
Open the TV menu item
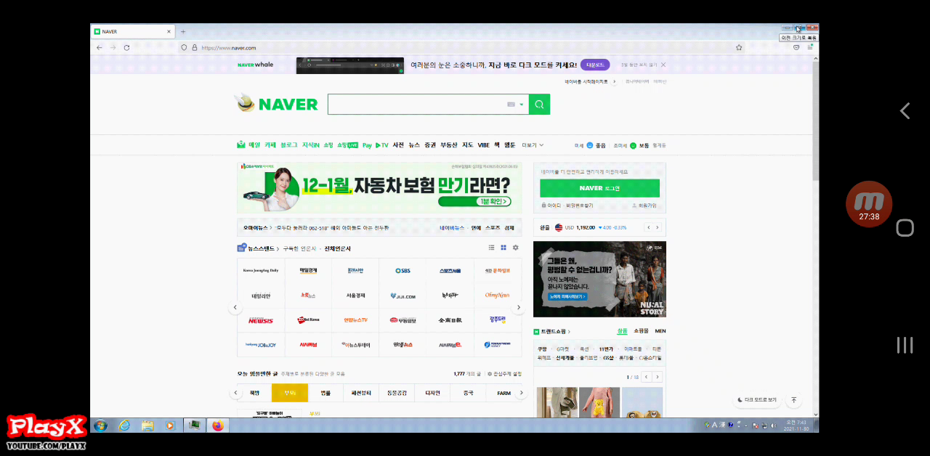pos(382,145)
